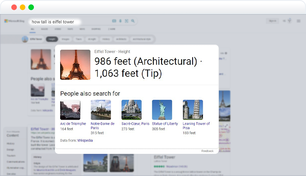Click the 'People also search for' heading
Viewport: 306px width, 176px height.
point(90,93)
